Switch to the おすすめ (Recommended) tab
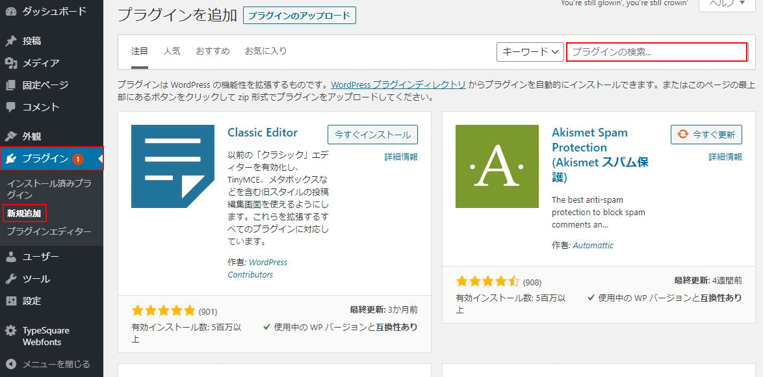The height and width of the screenshot is (377, 763). coord(213,51)
